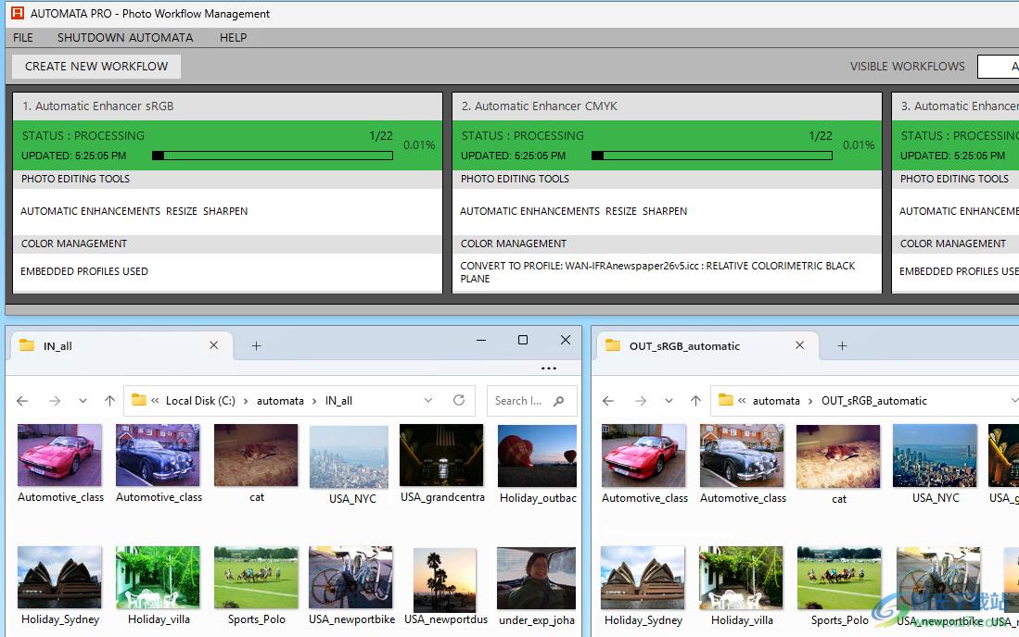Click the Up arrow in OUT_sRGB_automatic window
Image resolution: width=1019 pixels, height=637 pixels.
click(x=695, y=401)
